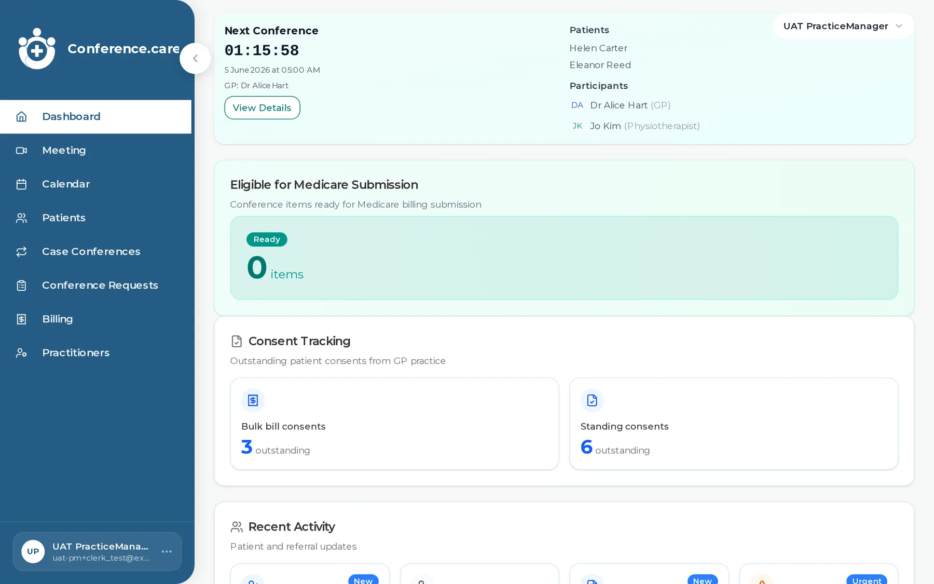The width and height of the screenshot is (934, 584).
Task: Click patient name Helen Carter
Action: 598,48
